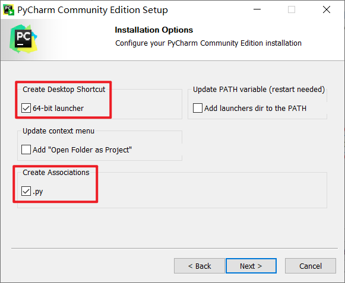
Task: Go back with the < Back button
Action: pos(200,266)
